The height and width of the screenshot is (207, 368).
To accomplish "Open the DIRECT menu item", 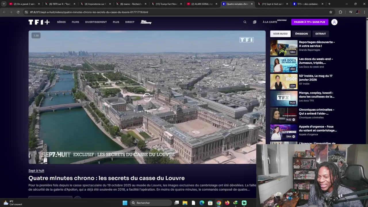I will tap(130, 22).
